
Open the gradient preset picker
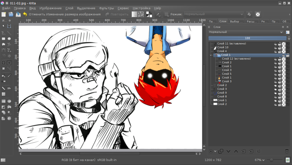(x=135, y=14)
